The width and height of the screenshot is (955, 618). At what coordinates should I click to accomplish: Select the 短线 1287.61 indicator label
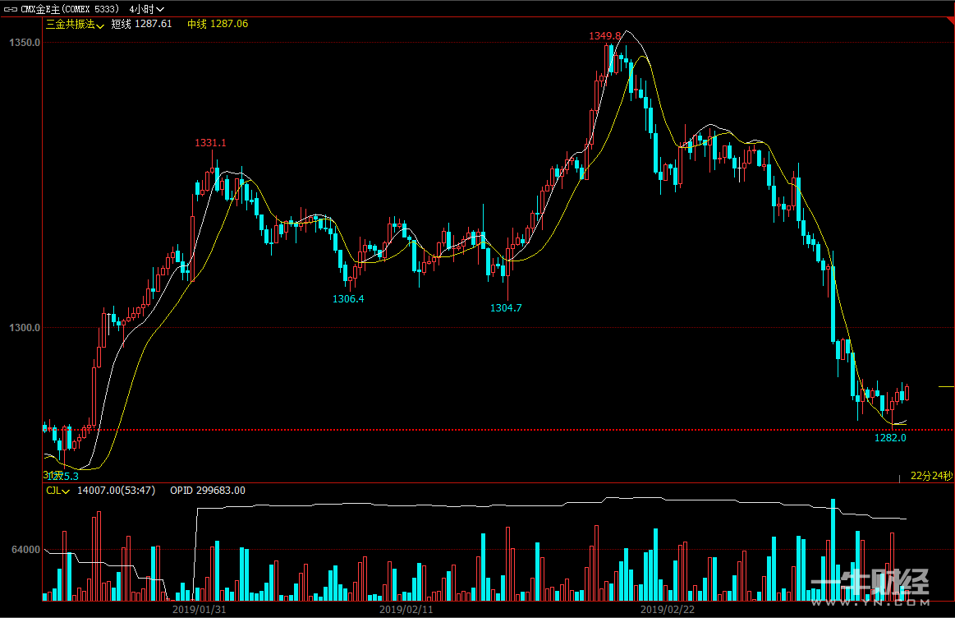tap(142, 25)
